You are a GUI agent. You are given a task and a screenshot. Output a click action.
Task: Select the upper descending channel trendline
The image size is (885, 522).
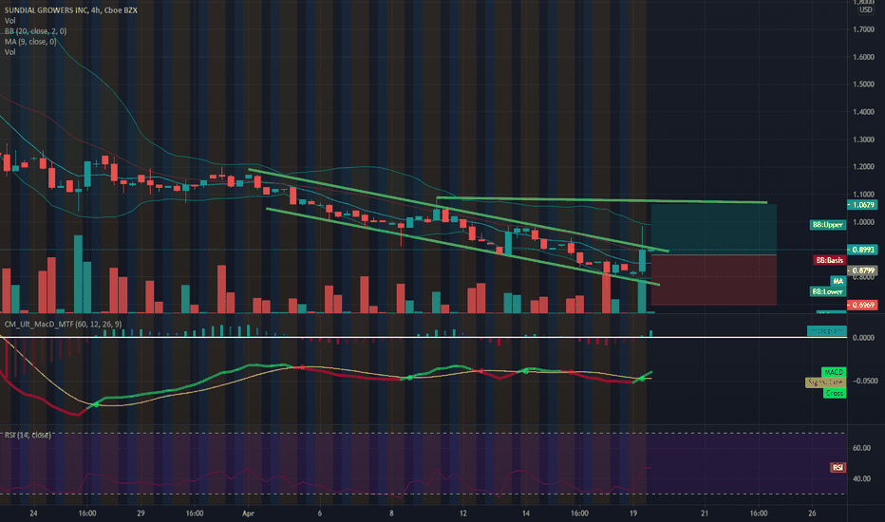pyautogui.click(x=459, y=210)
